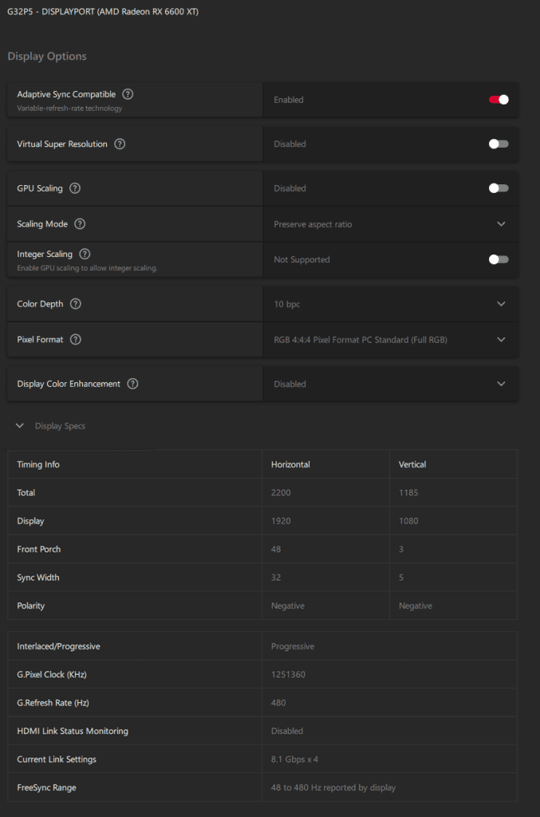Viewport: 540px width, 817px height.
Task: Disable the Adaptive Sync Compatible toggle
Action: (499, 100)
